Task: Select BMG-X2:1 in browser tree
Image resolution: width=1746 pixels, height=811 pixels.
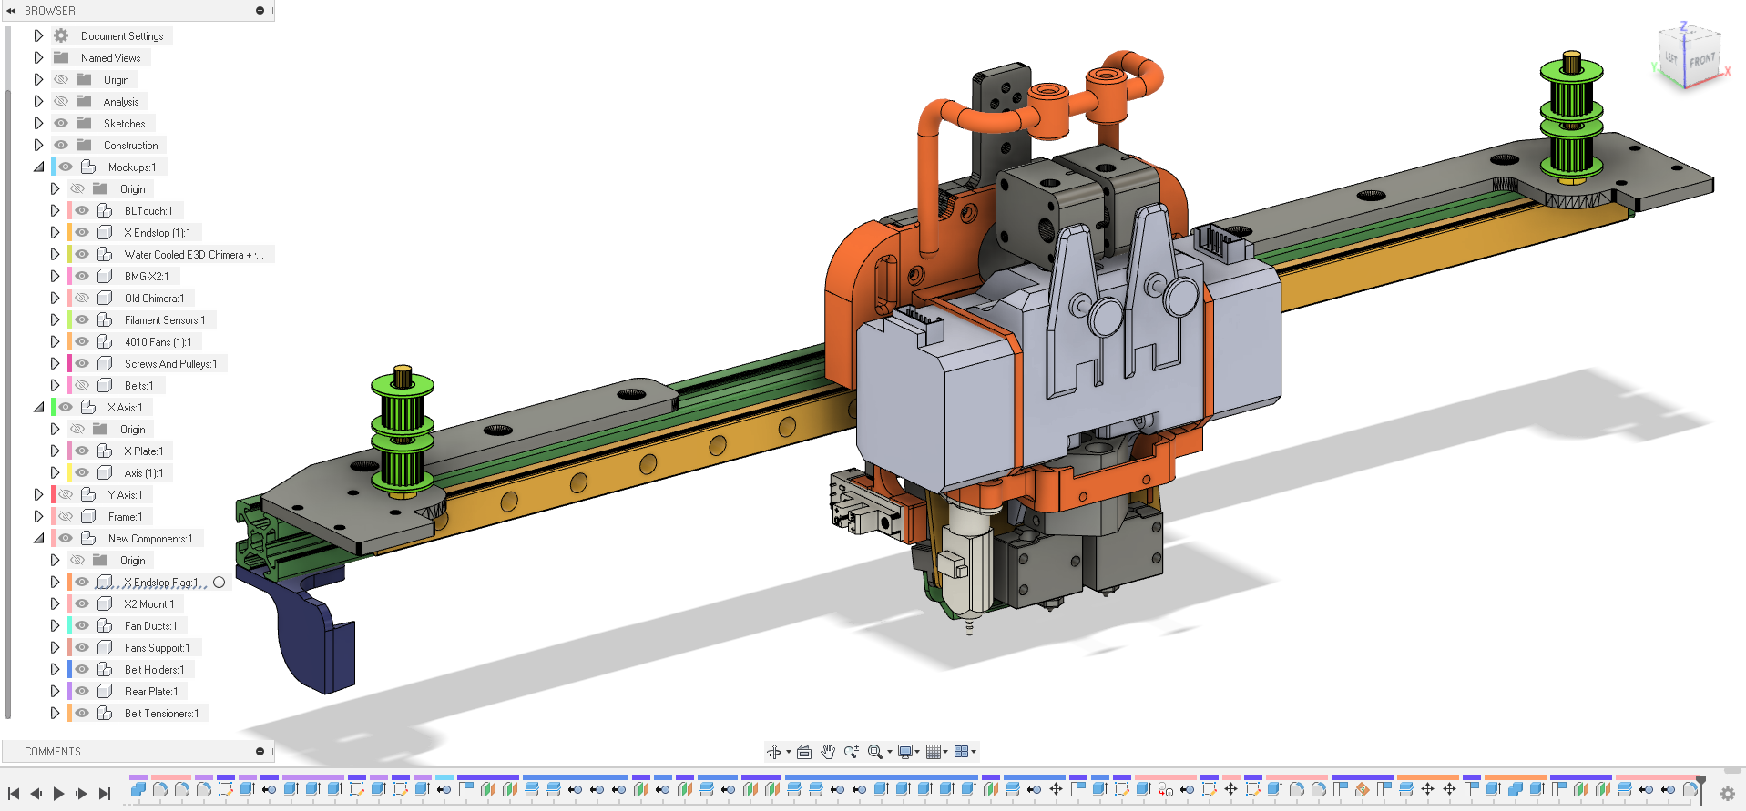Action: tap(147, 277)
